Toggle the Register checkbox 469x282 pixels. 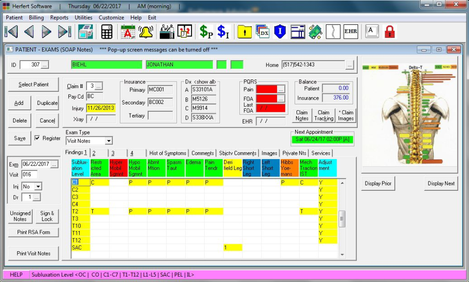tap(38, 138)
